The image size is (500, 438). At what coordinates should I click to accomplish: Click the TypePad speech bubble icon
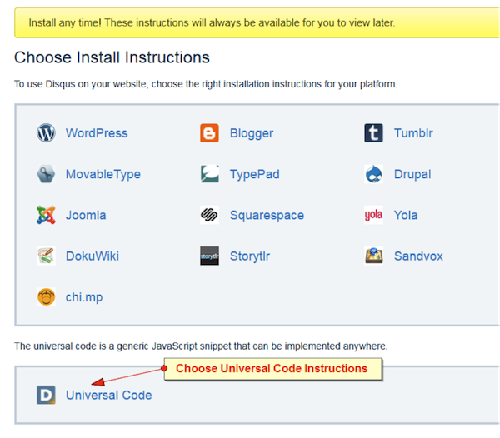pos(209,173)
